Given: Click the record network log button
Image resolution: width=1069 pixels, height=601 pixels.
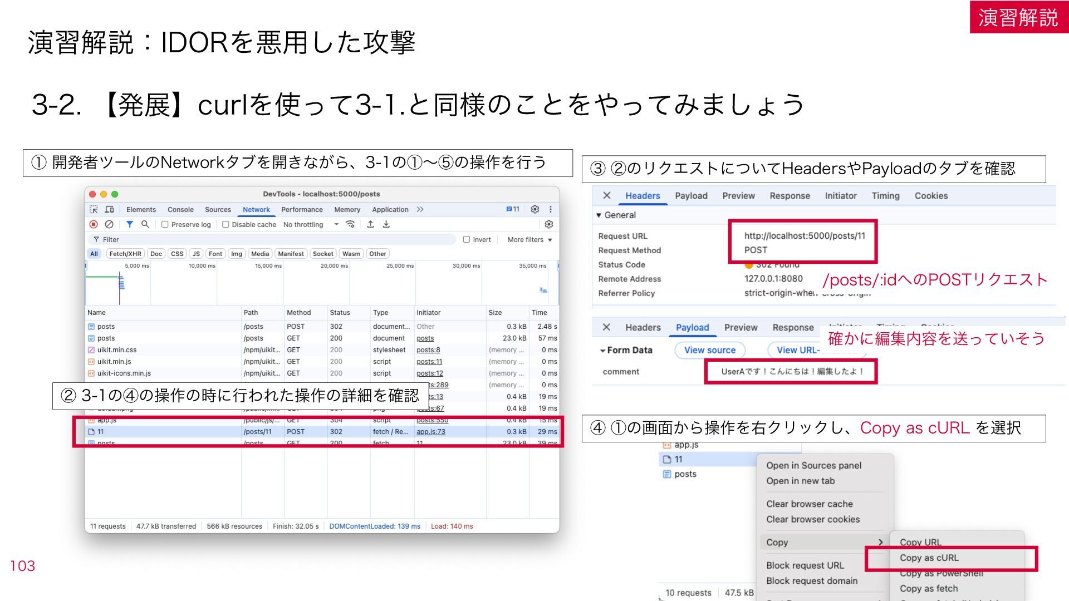Looking at the screenshot, I should pyautogui.click(x=94, y=224).
